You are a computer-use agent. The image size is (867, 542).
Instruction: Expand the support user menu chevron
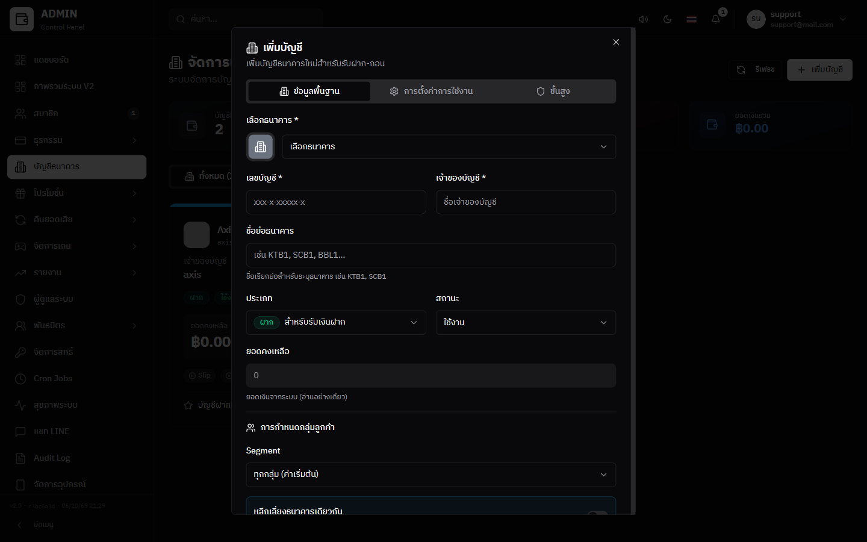tap(843, 19)
